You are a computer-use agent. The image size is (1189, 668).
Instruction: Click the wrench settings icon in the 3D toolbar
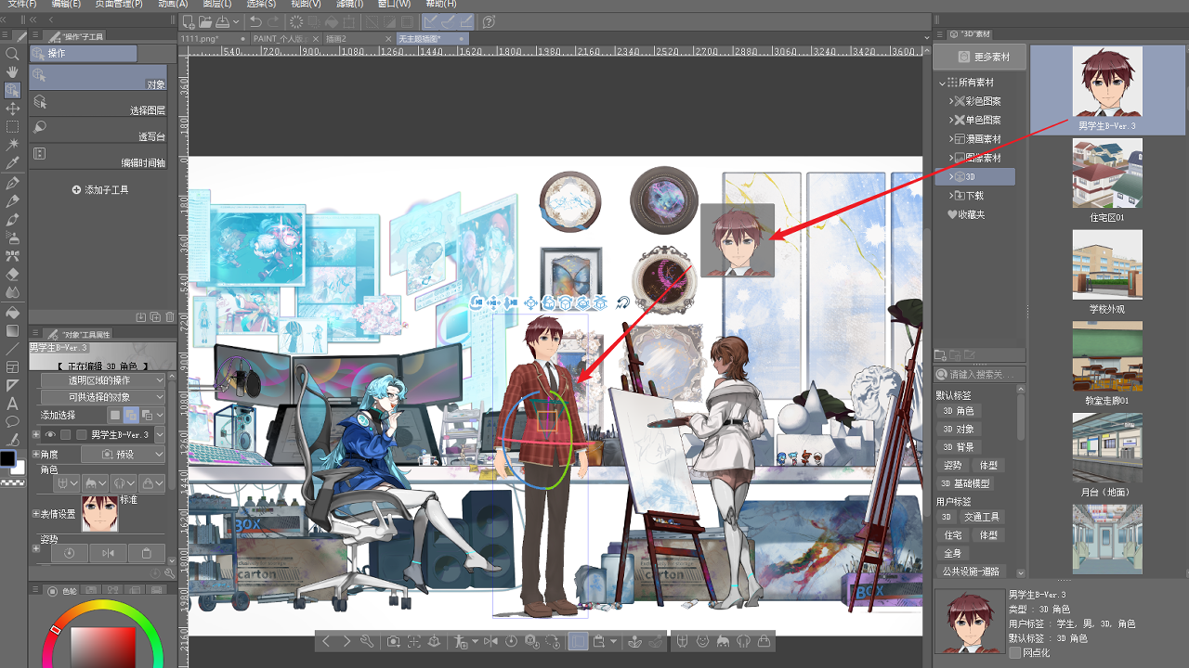click(x=367, y=642)
